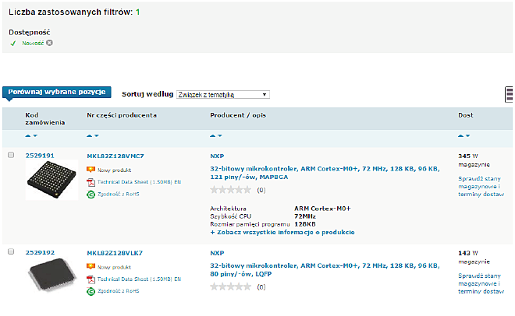Click the MAPBGA chip thumbnail image
Image resolution: width=515 pixels, height=316 pixels.
click(x=51, y=180)
